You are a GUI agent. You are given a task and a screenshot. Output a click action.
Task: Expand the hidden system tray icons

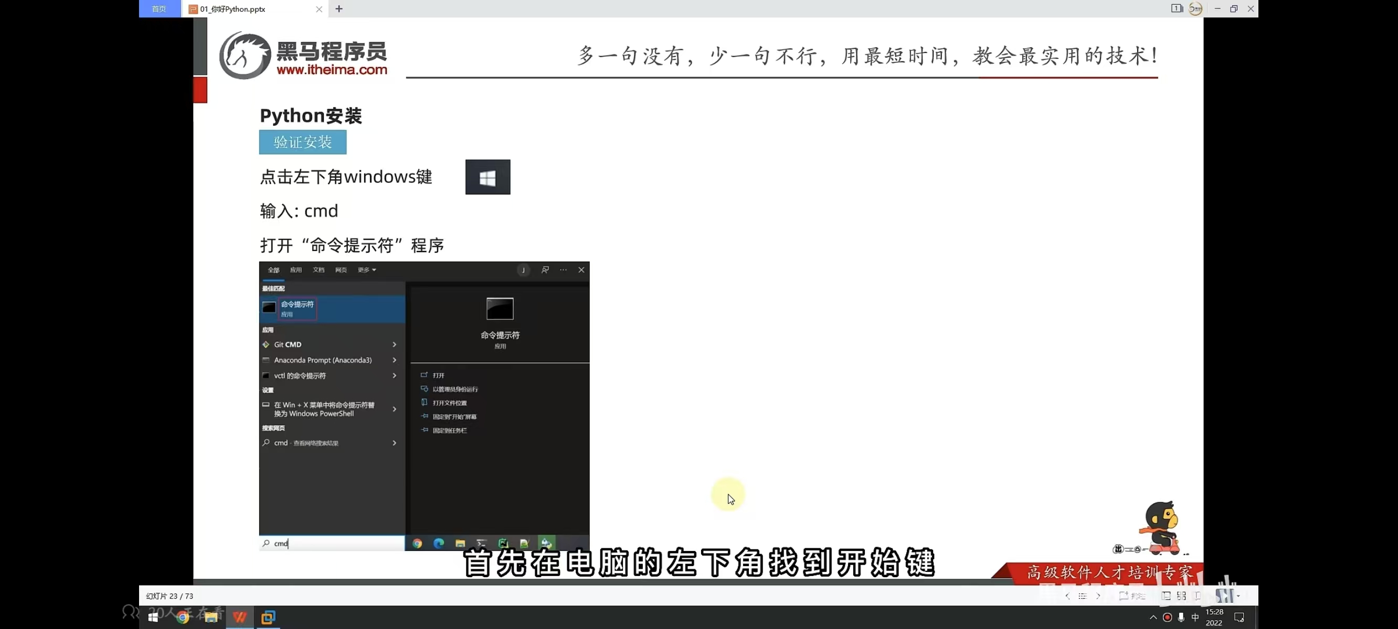1153,617
